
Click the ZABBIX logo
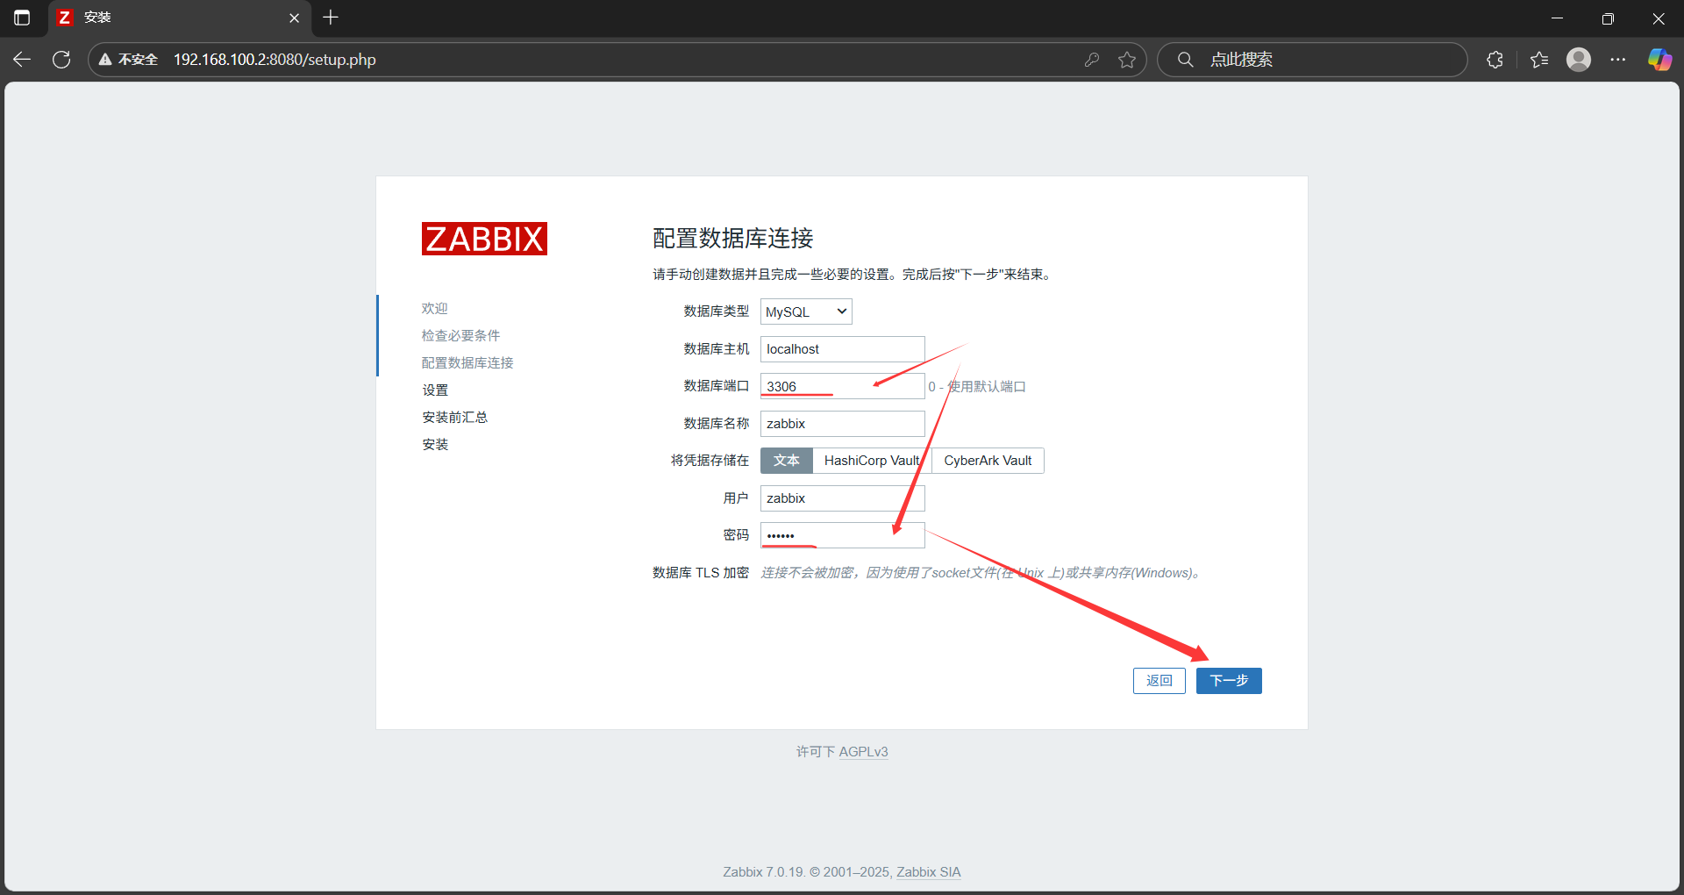tap(484, 239)
